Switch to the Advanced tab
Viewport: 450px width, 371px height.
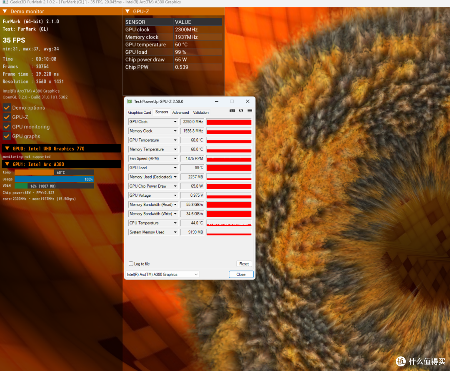click(x=180, y=112)
